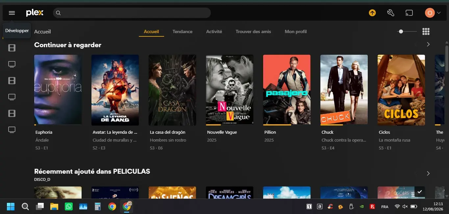Image resolution: width=449 pixels, height=214 pixels.
Task: Open the Continuer à regarder section heading
Action: [68, 45]
